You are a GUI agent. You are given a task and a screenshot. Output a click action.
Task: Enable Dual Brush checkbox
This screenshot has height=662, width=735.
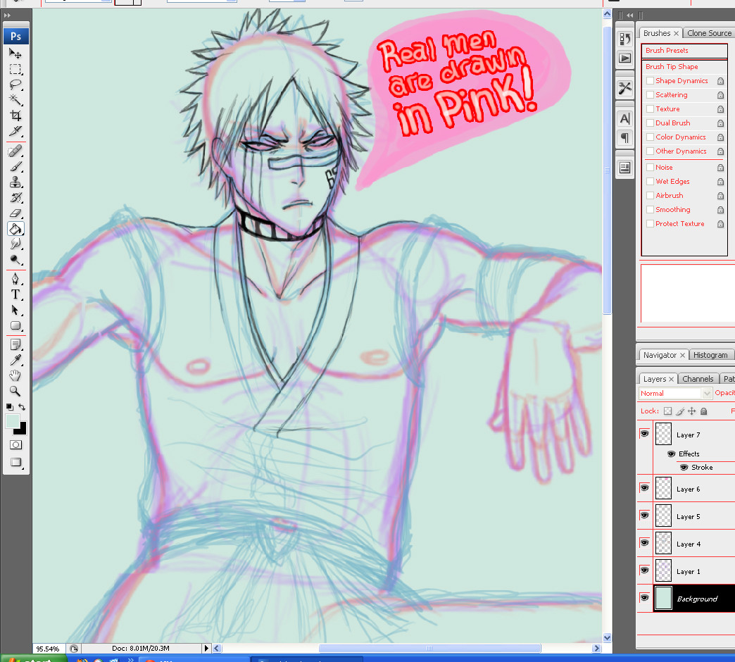point(650,123)
